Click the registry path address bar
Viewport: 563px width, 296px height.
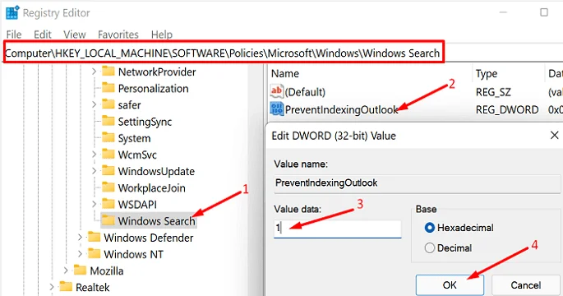click(223, 53)
